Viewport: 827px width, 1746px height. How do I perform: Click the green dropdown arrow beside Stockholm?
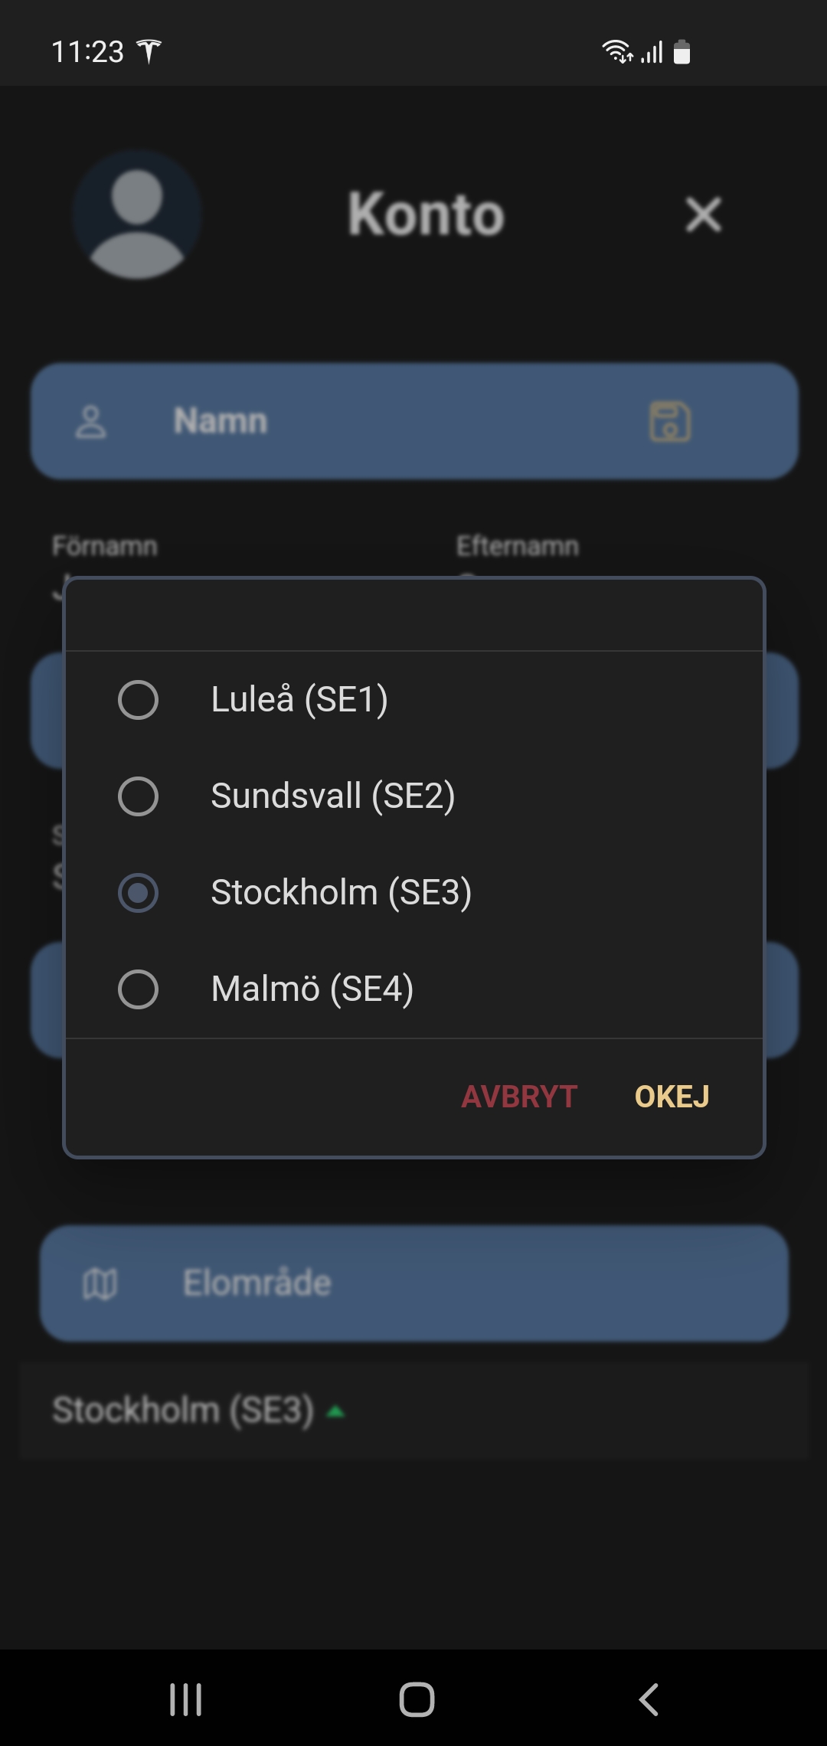click(336, 1412)
